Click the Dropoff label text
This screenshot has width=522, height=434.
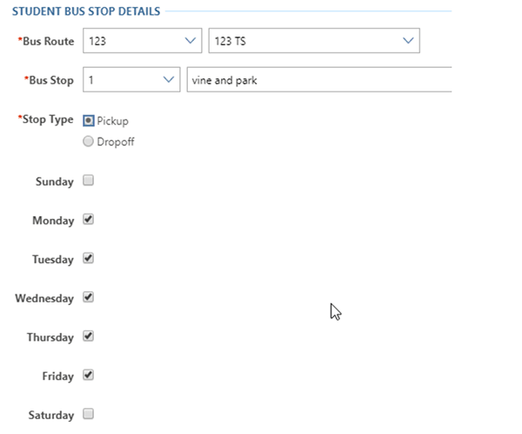point(116,142)
